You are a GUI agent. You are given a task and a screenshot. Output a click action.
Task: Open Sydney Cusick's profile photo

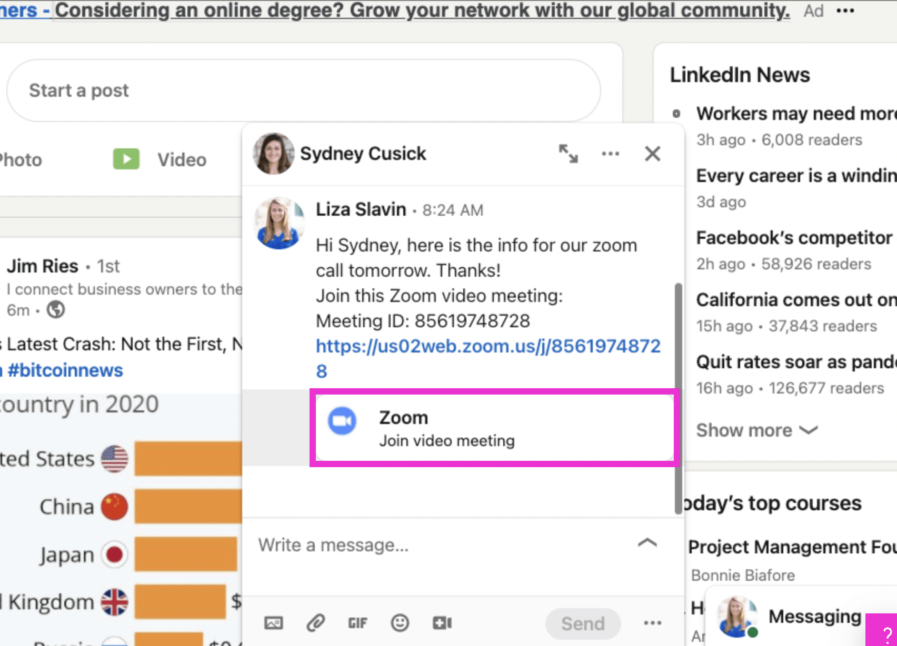273,154
